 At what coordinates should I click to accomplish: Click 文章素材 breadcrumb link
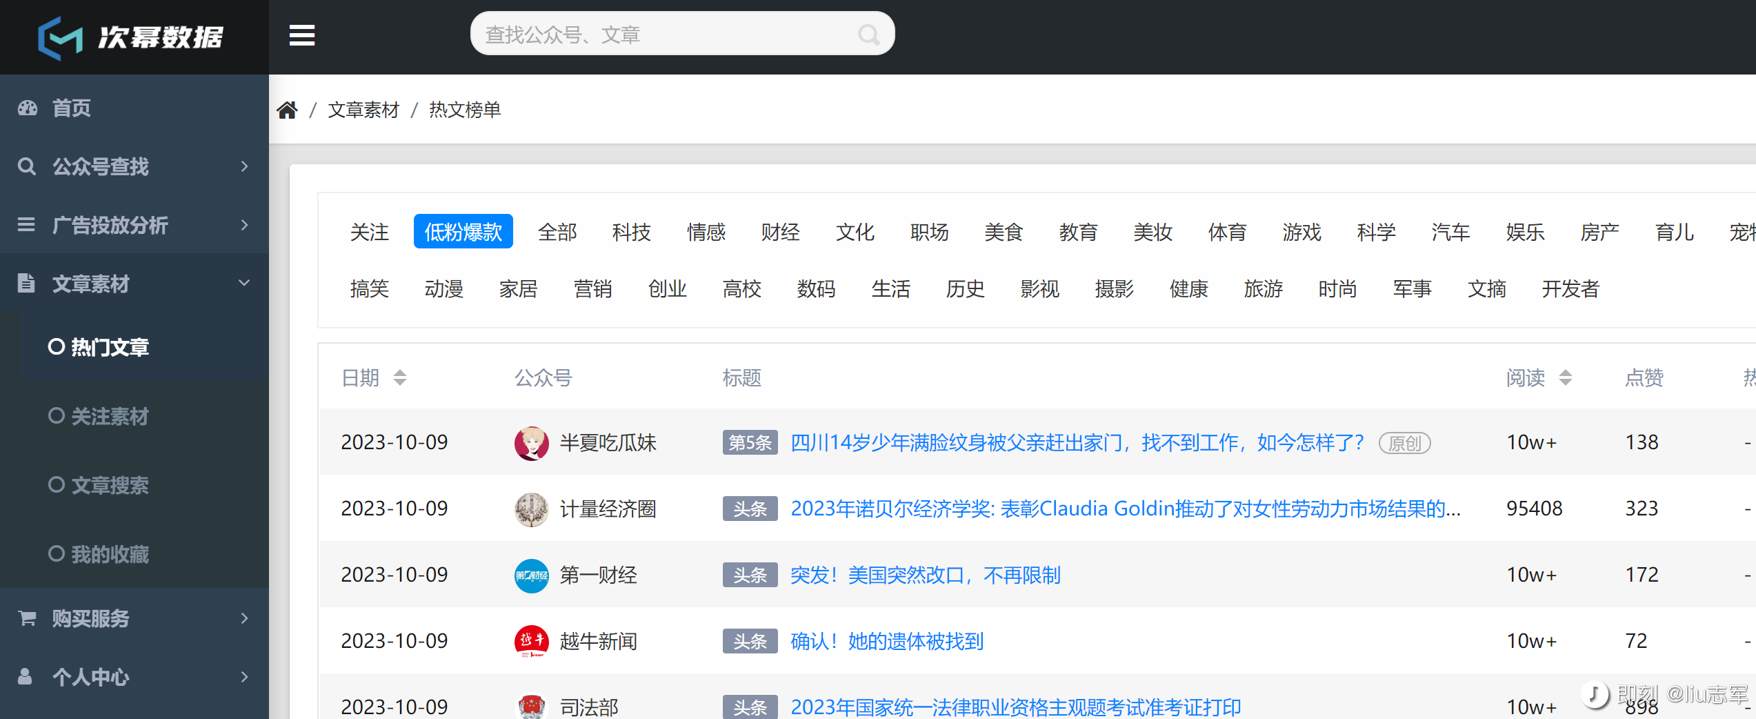(x=363, y=110)
